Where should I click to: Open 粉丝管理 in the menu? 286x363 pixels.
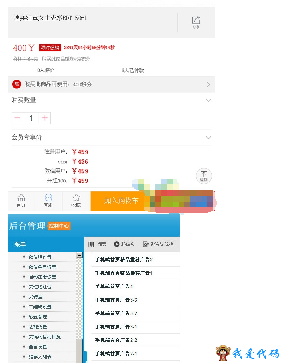[x=38, y=317]
